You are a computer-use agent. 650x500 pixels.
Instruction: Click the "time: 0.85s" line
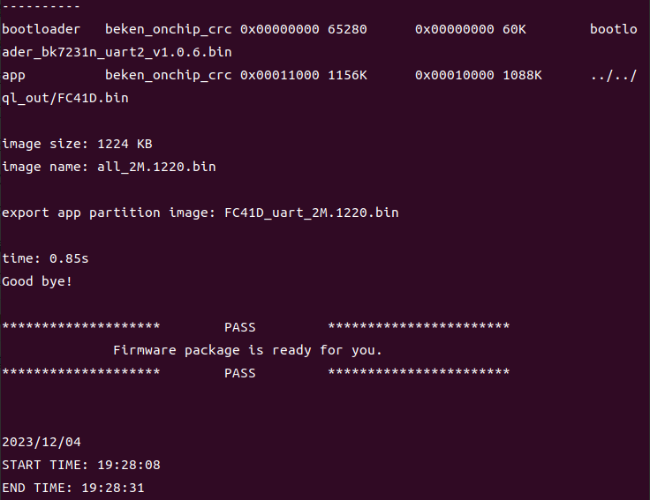pyautogui.click(x=45, y=258)
